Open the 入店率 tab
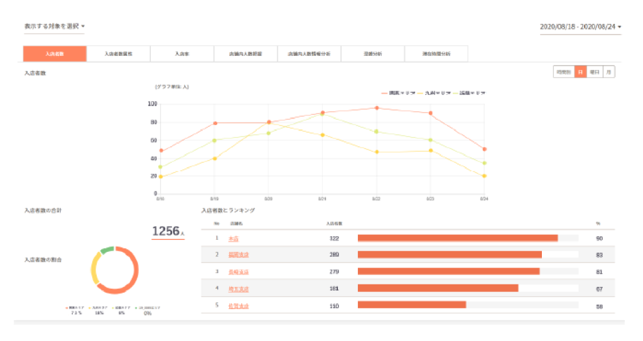The width and height of the screenshot is (643, 341). (182, 54)
